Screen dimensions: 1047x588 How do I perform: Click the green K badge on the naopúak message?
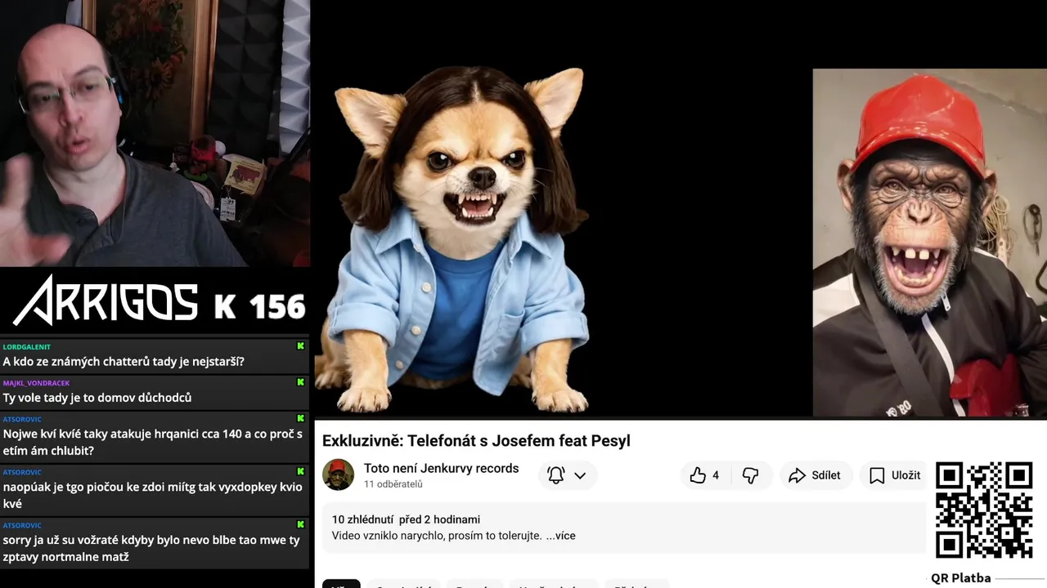(x=301, y=472)
